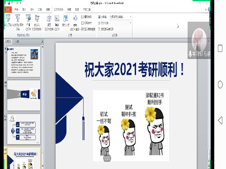Click Hide Slide (隐藏幻灯片) icon
Viewport: 226px width, 169px height.
57,22
